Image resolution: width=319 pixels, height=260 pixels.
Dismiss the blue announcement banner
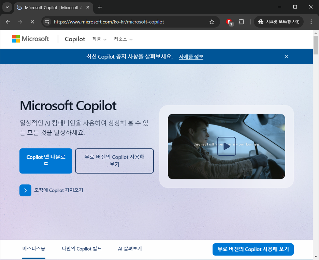point(286,56)
